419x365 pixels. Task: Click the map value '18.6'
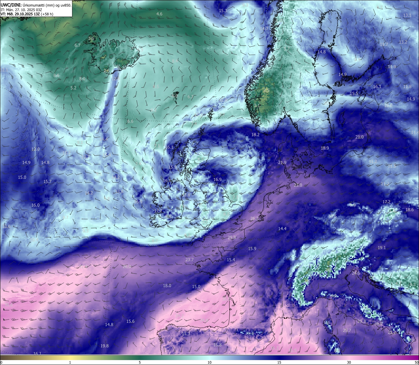[410, 210]
